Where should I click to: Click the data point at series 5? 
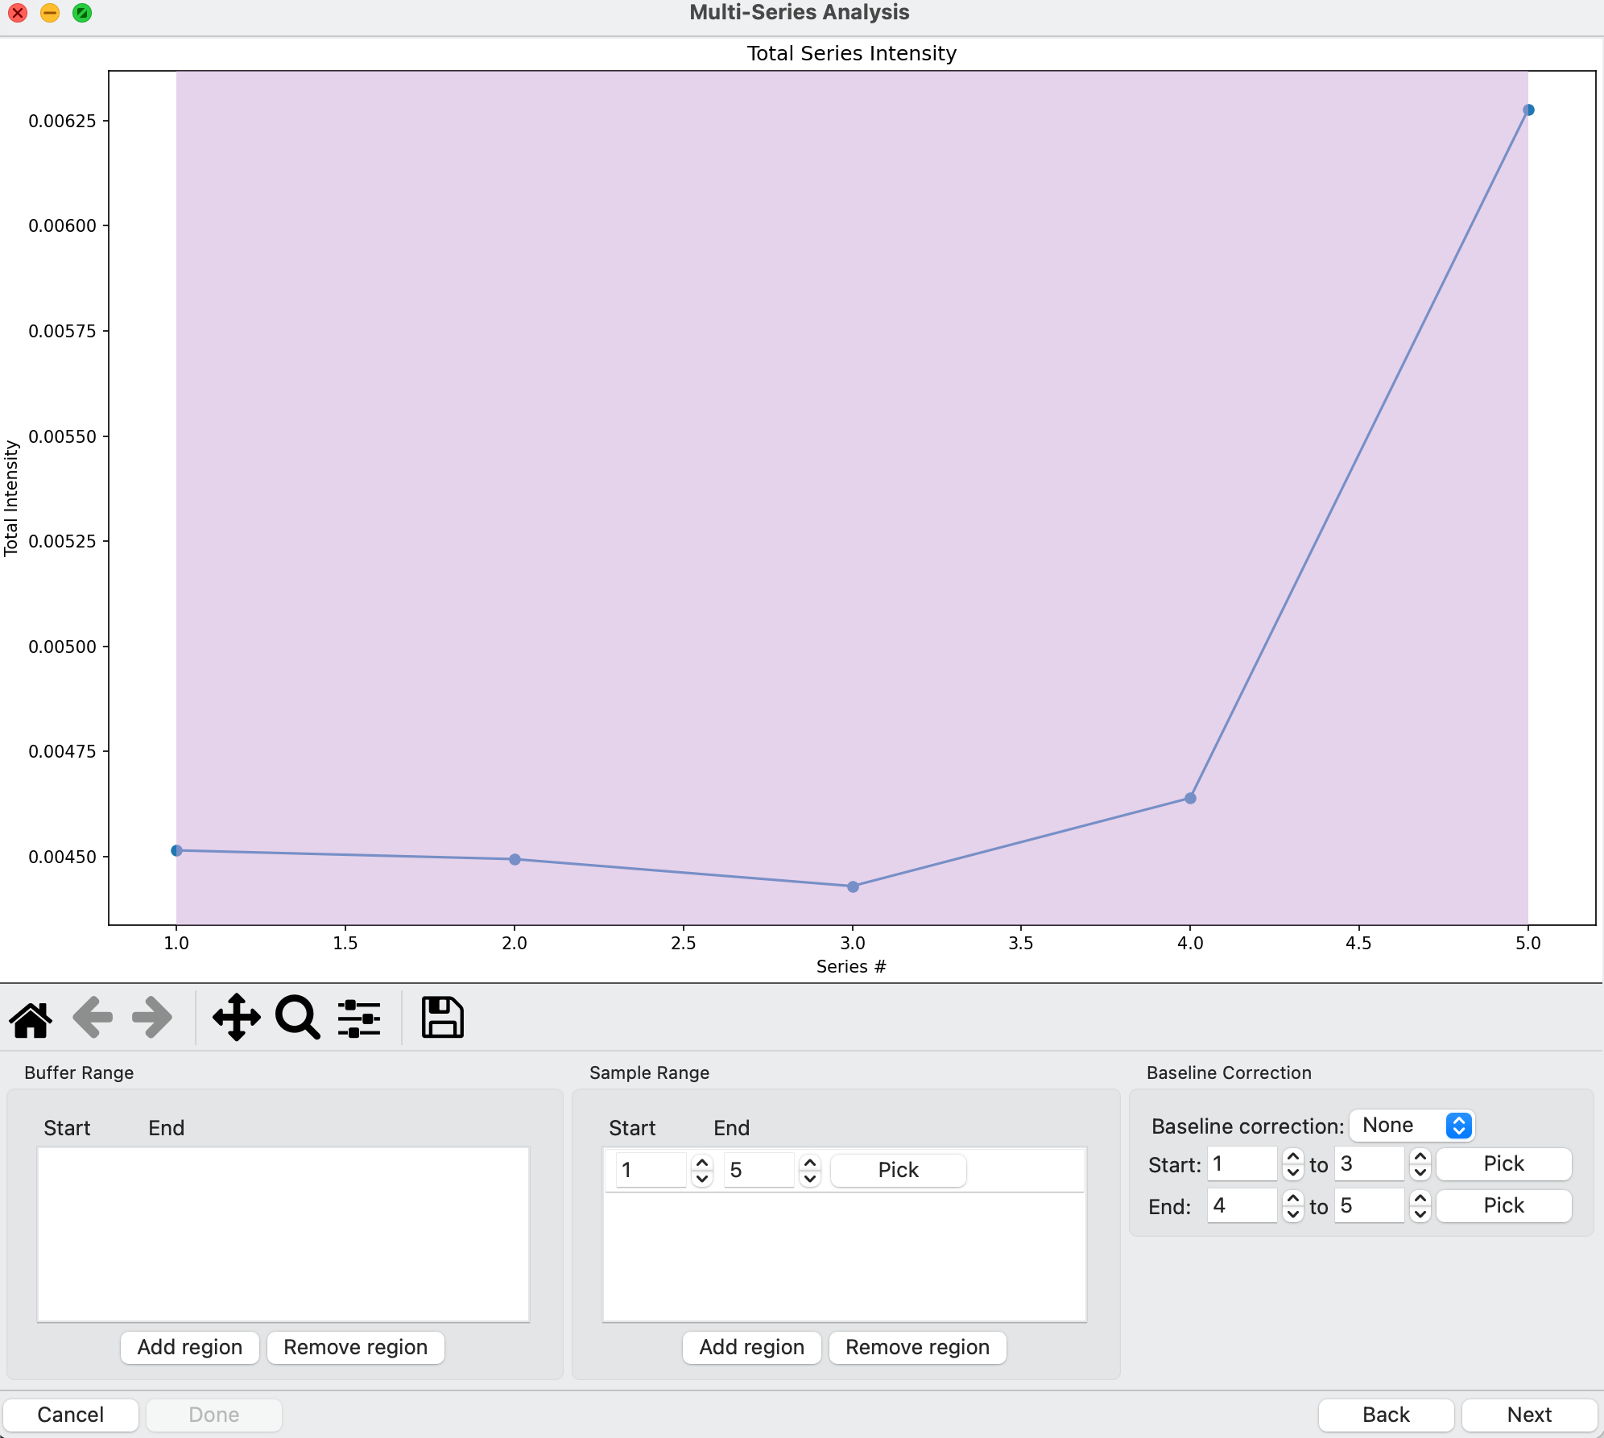tap(1528, 110)
